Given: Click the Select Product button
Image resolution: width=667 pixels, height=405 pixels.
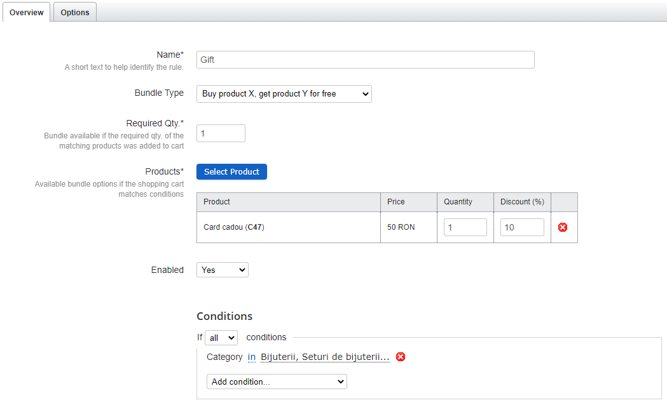Looking at the screenshot, I should coord(231,171).
